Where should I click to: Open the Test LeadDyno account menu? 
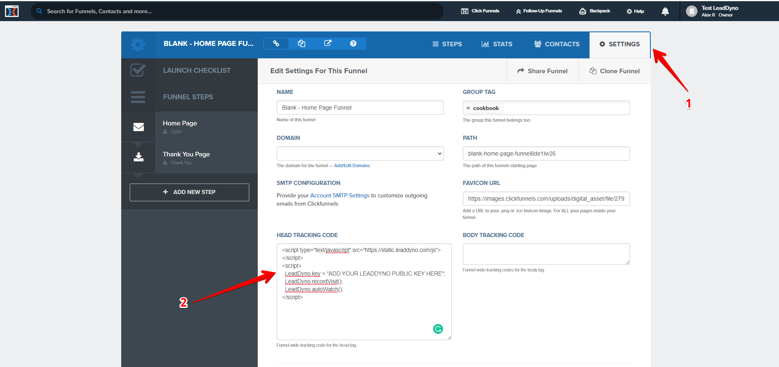coord(720,11)
